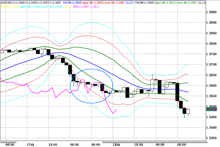Click the green Upper BB=1.3612 legend entry
The height and width of the screenshot is (147, 220).
[x=164, y=3]
